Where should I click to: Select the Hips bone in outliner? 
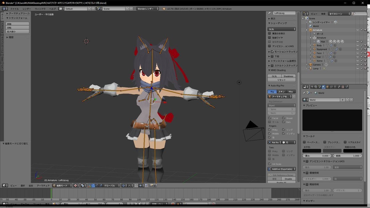[323, 42]
